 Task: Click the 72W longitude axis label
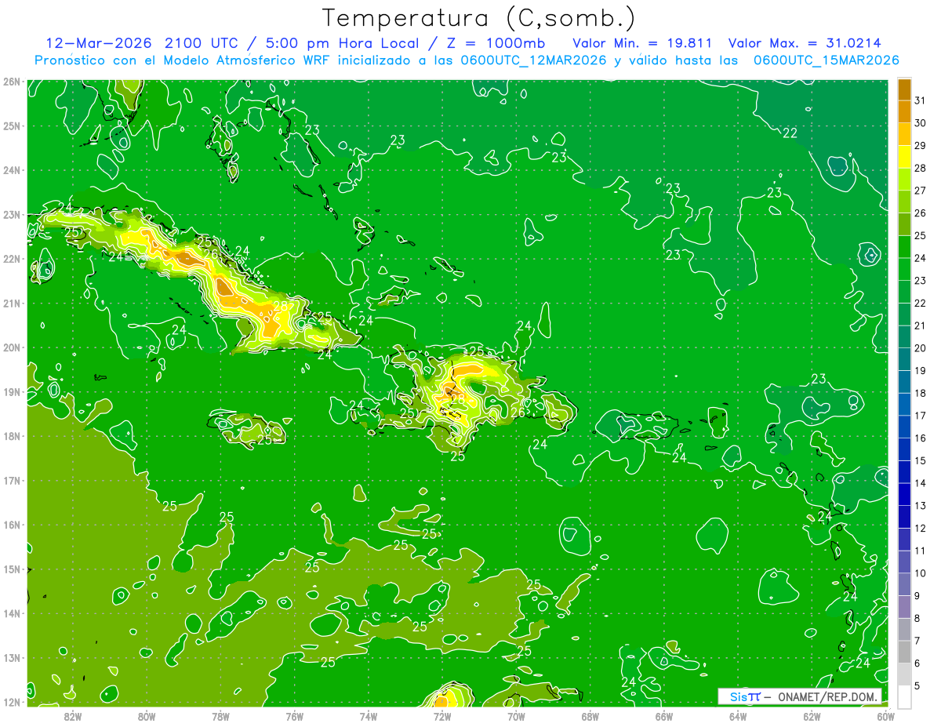[x=442, y=715]
